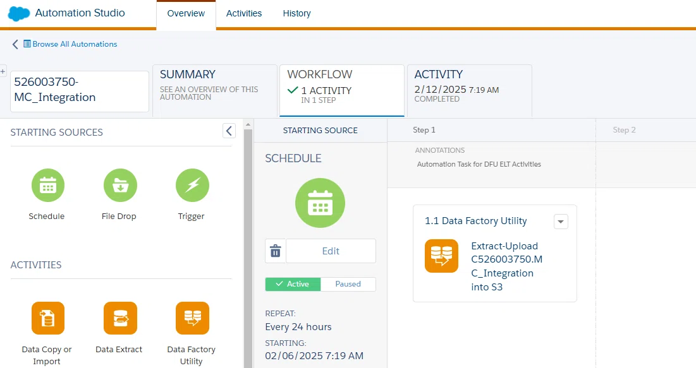Click the Automation Studio title text

pos(80,13)
